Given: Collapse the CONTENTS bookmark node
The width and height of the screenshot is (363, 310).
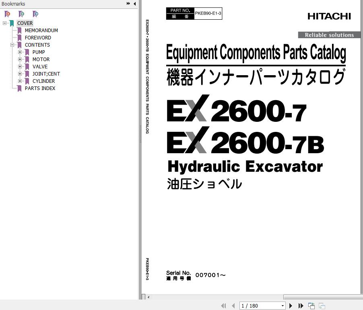Looking at the screenshot, I should (12, 45).
